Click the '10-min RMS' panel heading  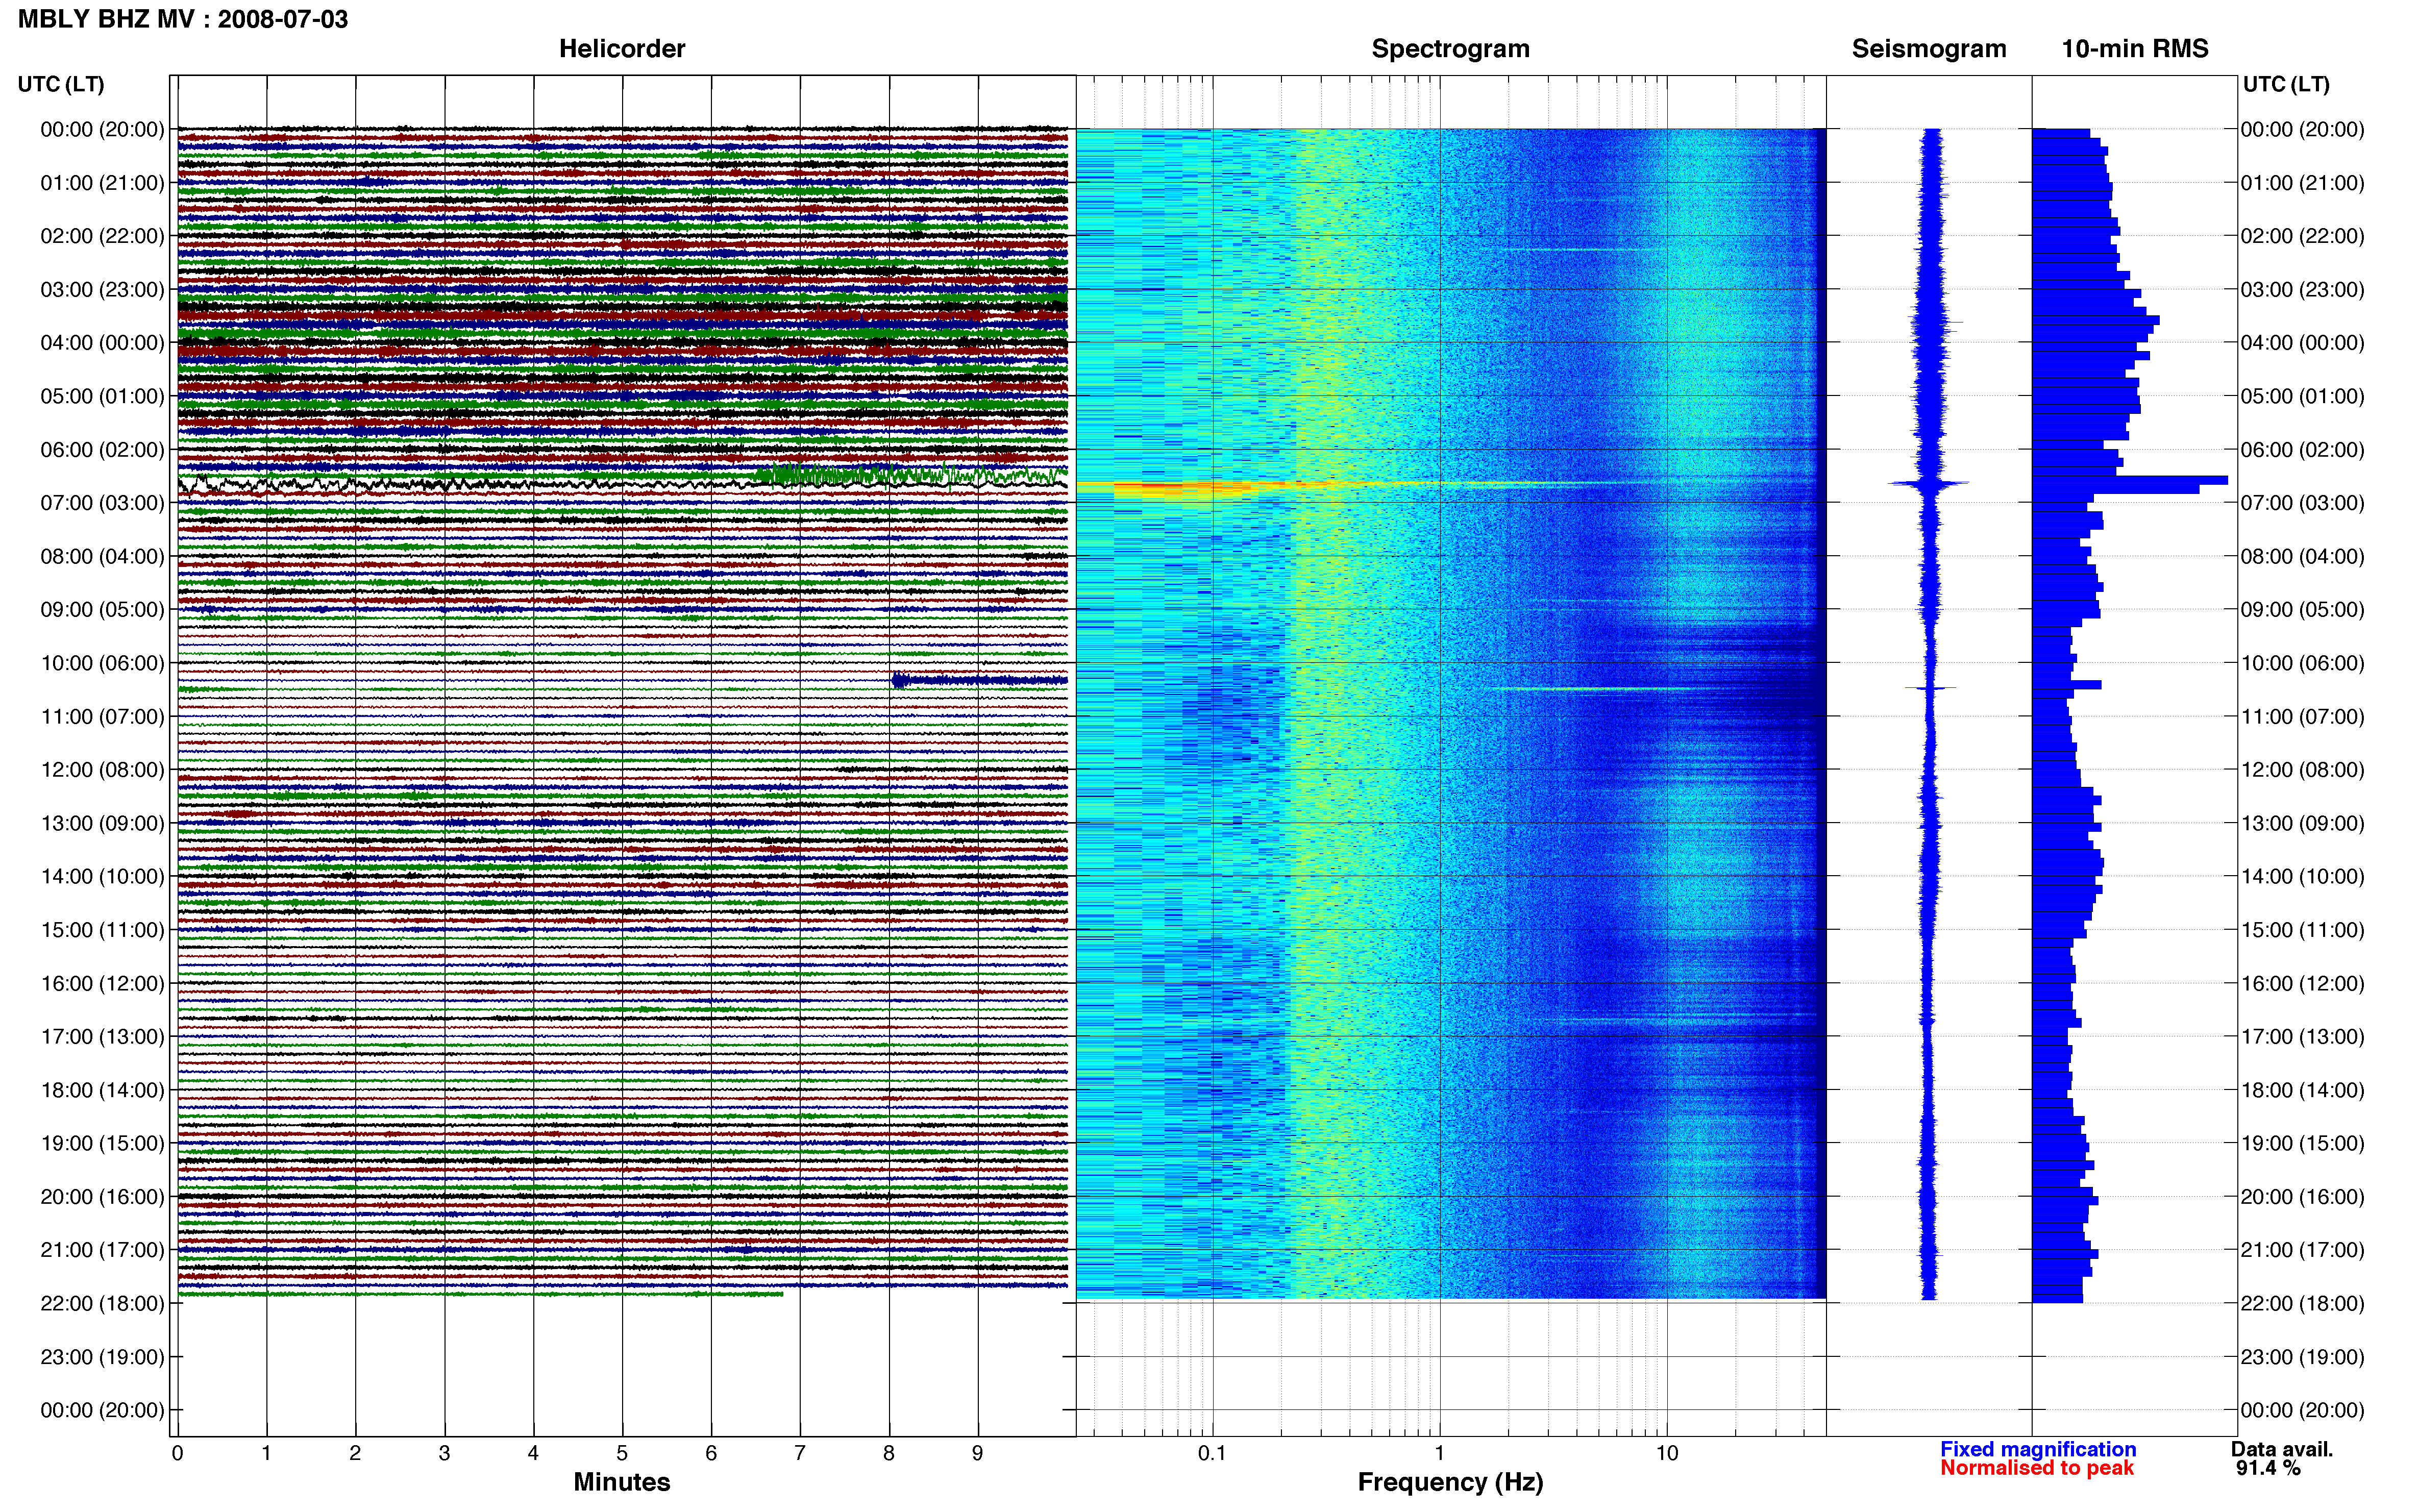pos(2135,49)
